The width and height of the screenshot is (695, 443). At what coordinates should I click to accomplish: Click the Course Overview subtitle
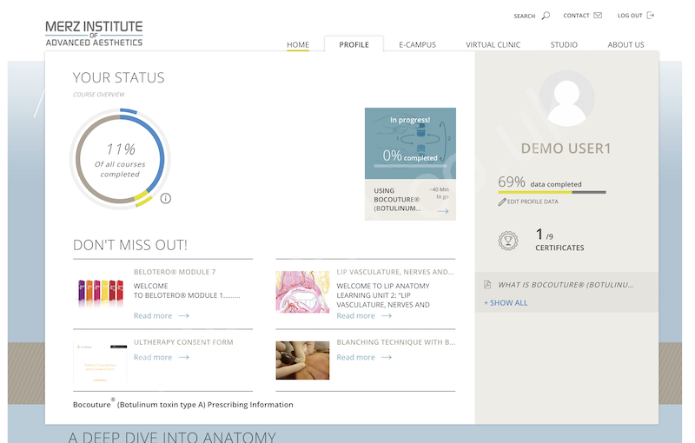99,95
